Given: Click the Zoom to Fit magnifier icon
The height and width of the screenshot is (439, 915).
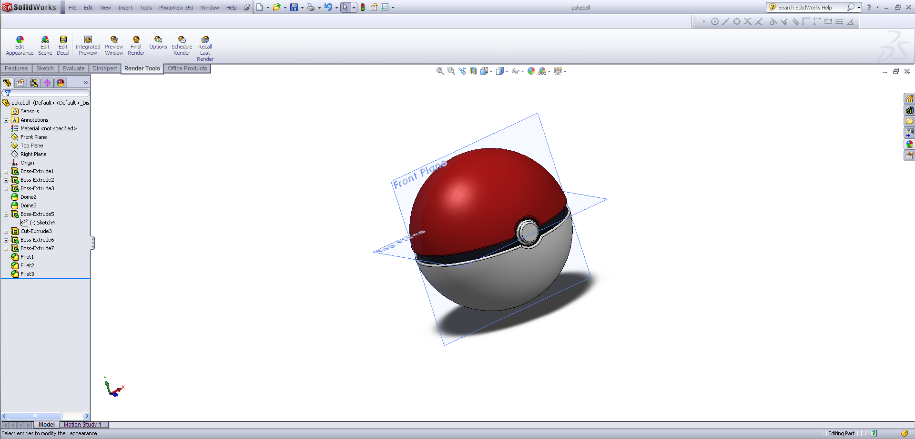Looking at the screenshot, I should (x=440, y=71).
